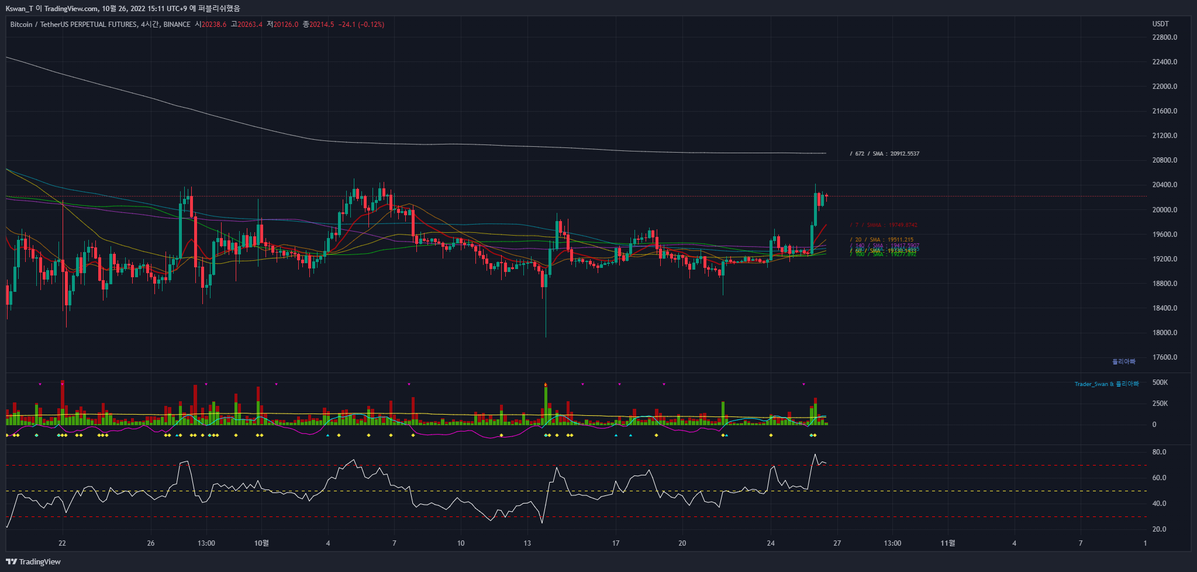Click the TradingView logo at bottom left
Viewport: 1197px width, 572px height.
pyautogui.click(x=33, y=561)
